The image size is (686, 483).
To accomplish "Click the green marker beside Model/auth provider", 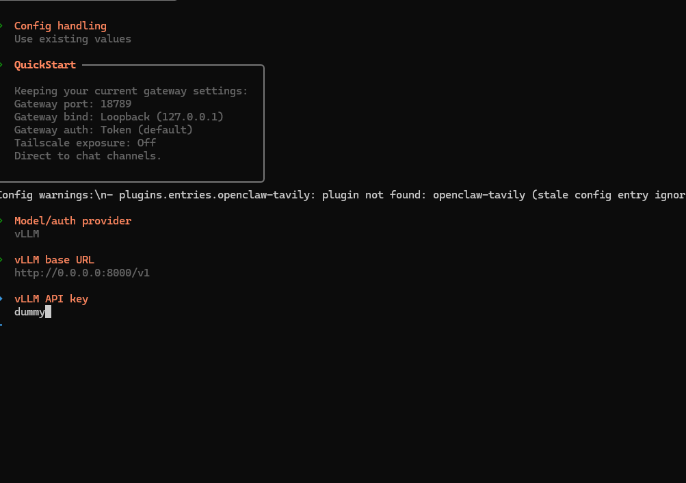I will 1,221.
